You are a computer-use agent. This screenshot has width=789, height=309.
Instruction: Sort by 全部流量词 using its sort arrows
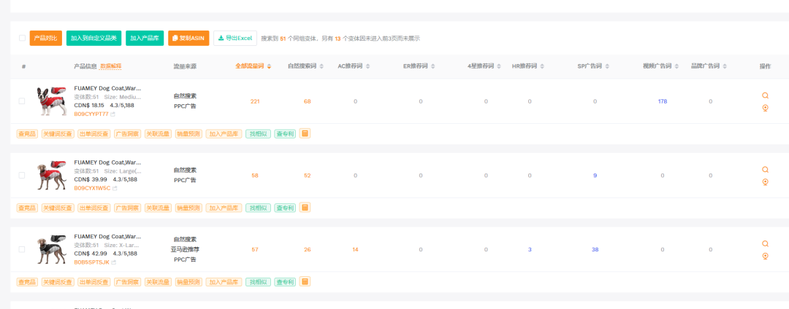269,66
